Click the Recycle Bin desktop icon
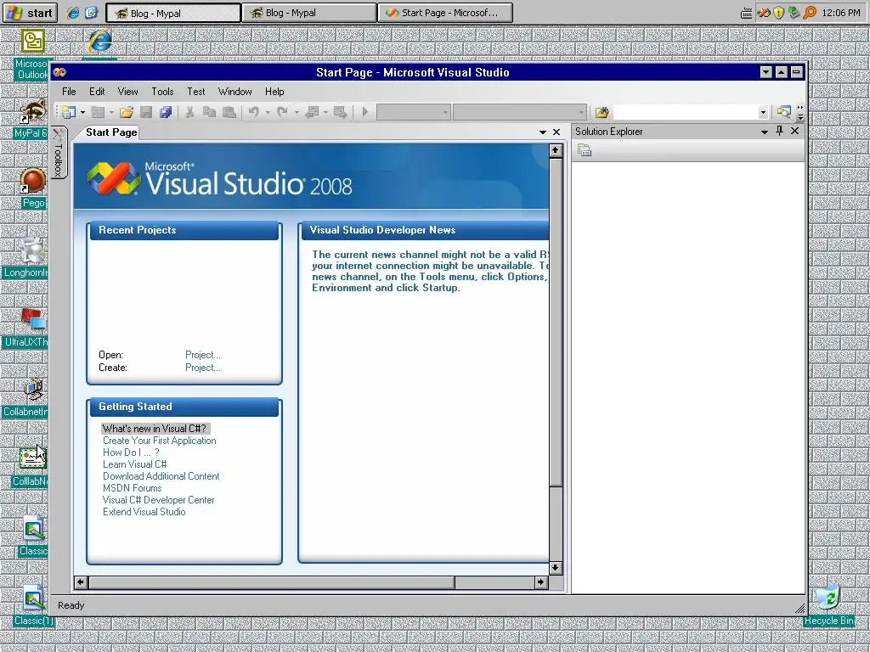The height and width of the screenshot is (652, 870). pyautogui.click(x=828, y=604)
